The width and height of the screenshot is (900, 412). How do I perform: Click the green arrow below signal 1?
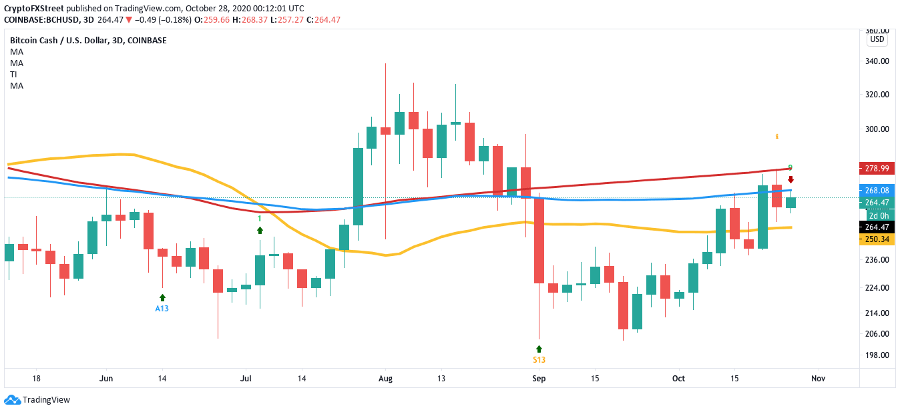point(260,230)
